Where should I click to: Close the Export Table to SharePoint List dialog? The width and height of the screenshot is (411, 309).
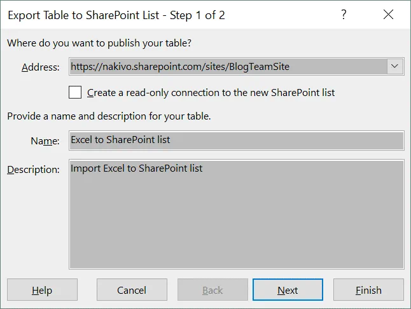click(388, 15)
